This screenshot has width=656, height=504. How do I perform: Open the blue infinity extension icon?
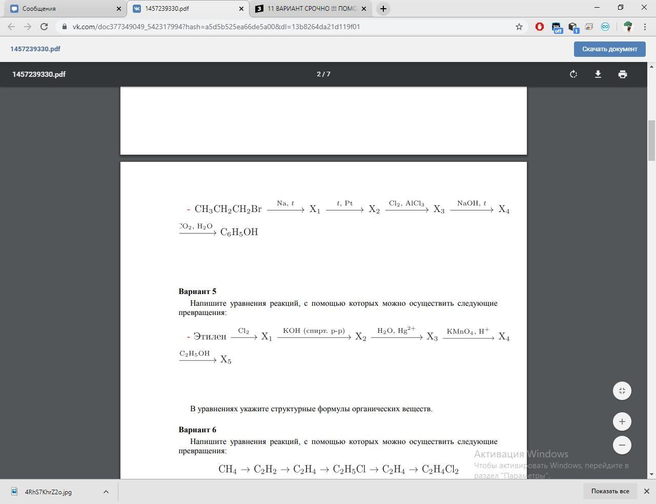(605, 27)
